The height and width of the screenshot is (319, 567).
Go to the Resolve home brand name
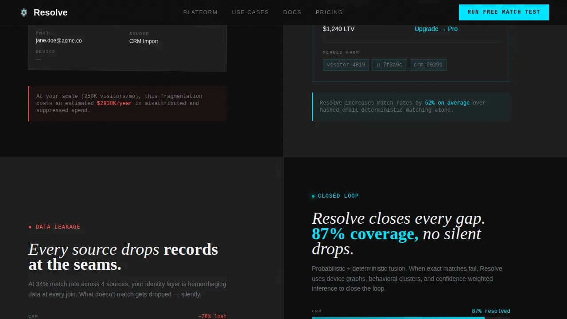pos(50,12)
